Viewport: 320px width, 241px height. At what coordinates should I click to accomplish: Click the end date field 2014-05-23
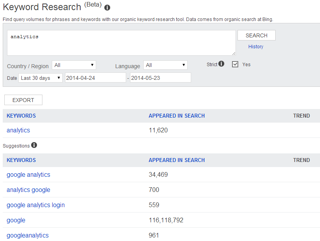pos(160,78)
